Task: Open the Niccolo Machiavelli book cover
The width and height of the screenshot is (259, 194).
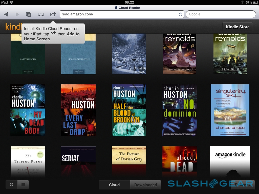Action: point(78,54)
